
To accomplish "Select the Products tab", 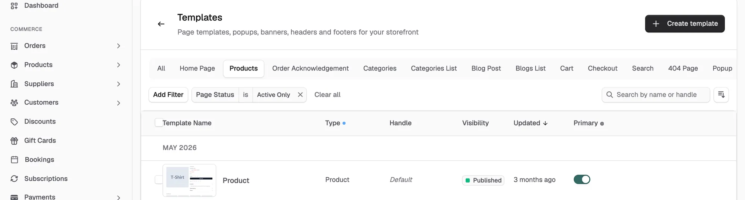I will click(x=244, y=69).
